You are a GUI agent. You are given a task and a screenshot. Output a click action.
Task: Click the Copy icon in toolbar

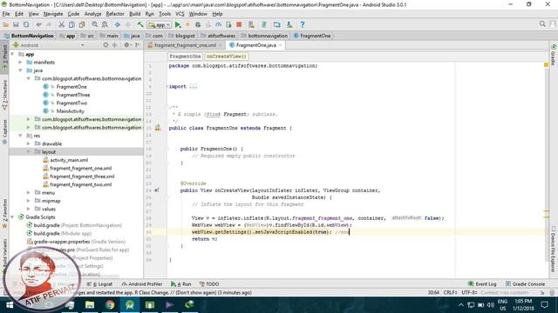tap(71, 24)
